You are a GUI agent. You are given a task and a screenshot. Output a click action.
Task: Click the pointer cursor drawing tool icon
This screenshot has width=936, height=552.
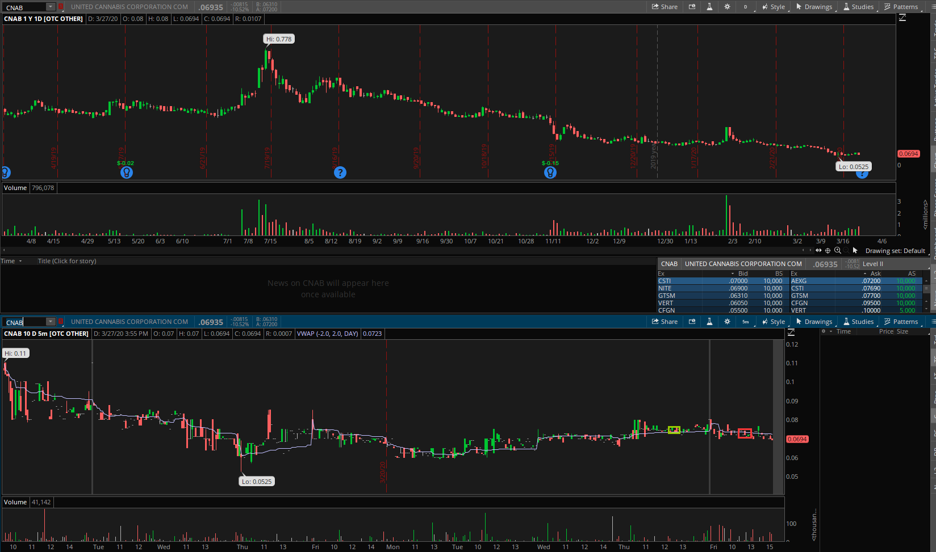coord(855,250)
